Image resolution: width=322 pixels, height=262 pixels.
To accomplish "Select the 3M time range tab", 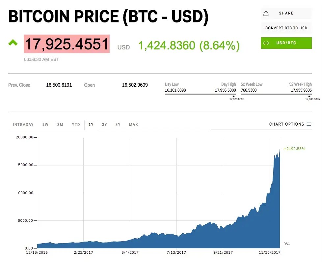I will 60,125.
